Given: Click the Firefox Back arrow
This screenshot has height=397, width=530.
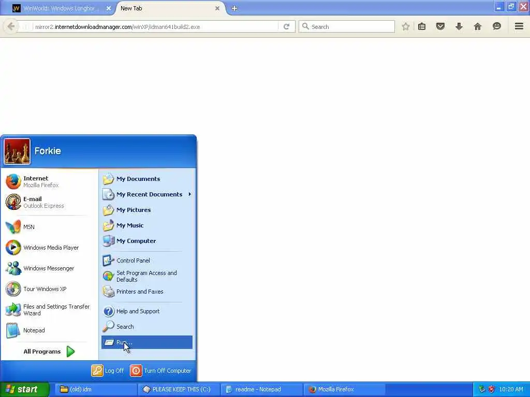Looking at the screenshot, I should pyautogui.click(x=11, y=26).
